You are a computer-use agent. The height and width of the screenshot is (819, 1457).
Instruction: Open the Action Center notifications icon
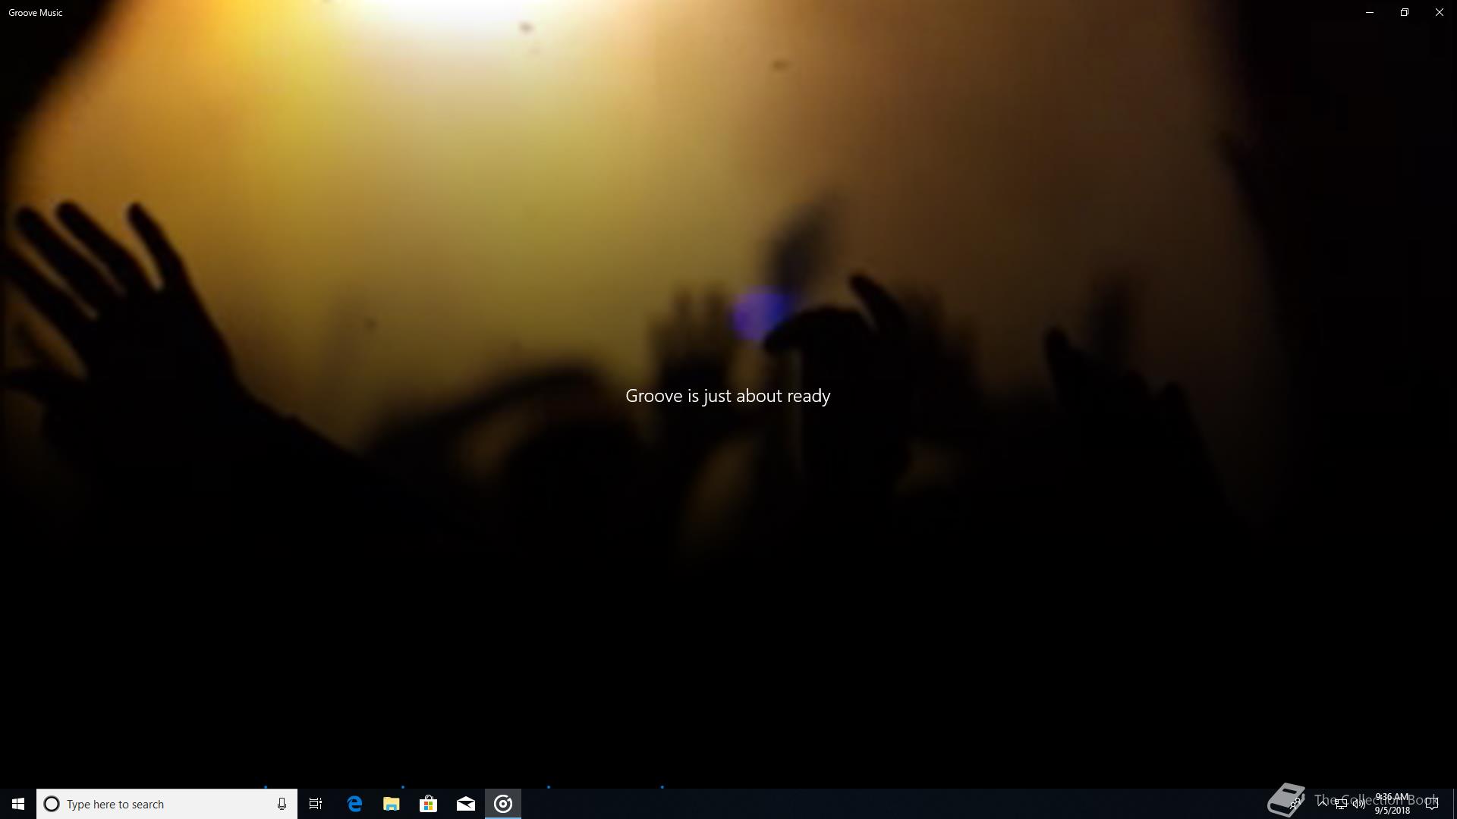point(1432,804)
